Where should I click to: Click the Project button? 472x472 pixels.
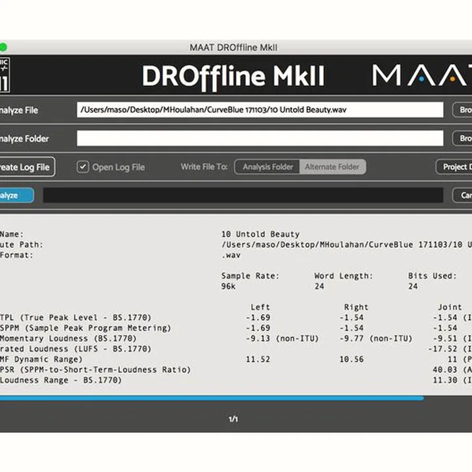454,167
